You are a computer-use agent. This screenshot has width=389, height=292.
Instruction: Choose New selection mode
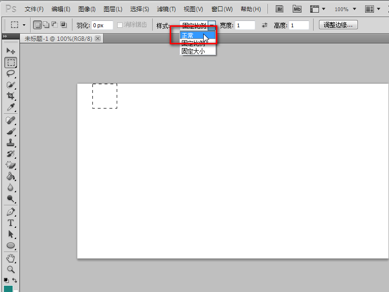[37, 25]
